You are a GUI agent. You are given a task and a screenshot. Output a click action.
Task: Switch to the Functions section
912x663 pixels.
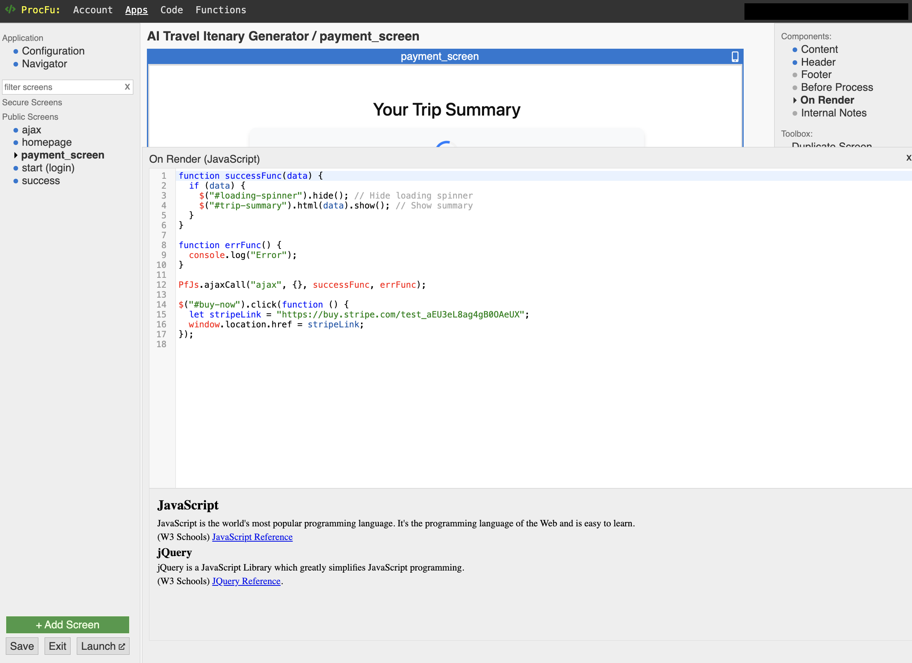pos(221,10)
